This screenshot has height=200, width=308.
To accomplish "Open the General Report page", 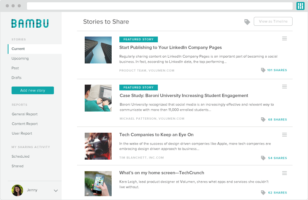I will [x=25, y=114].
